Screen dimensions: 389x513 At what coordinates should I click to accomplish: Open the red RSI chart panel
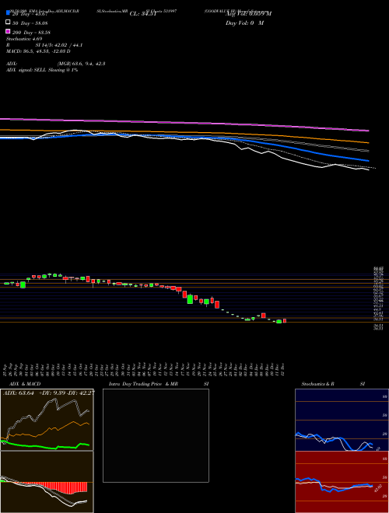click(x=342, y=482)
